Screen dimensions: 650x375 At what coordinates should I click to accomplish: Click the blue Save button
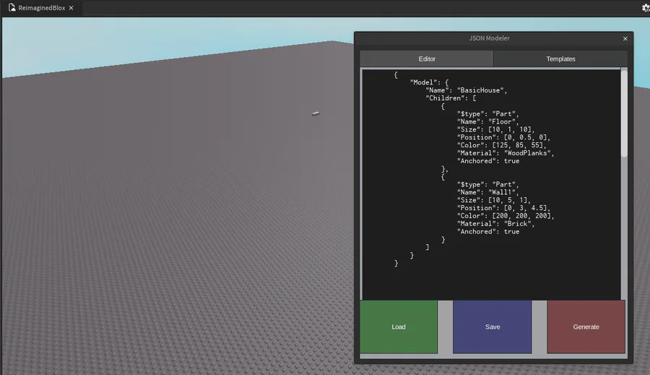[x=492, y=327]
